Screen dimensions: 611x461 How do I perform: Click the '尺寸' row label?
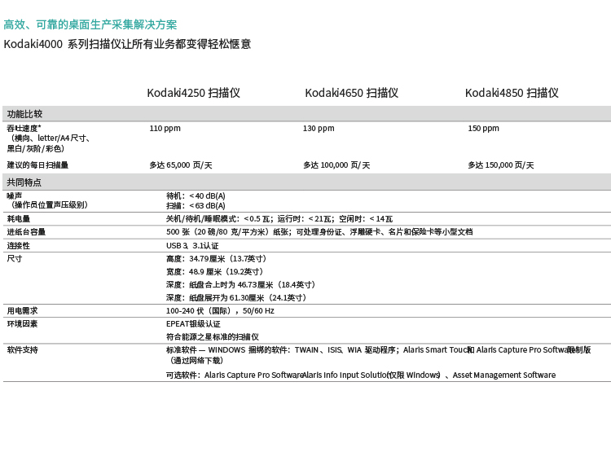click(15, 258)
